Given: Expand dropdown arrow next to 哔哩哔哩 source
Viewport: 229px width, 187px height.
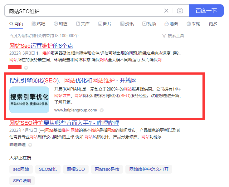Looking at the screenshot, I should (30, 145).
